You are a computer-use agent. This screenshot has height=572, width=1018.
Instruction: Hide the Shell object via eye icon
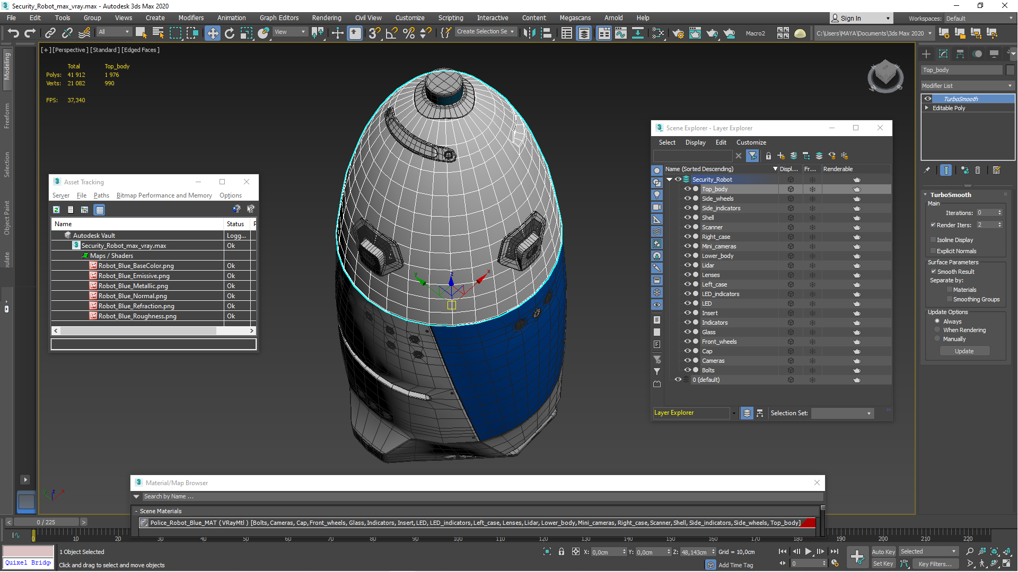click(x=687, y=218)
